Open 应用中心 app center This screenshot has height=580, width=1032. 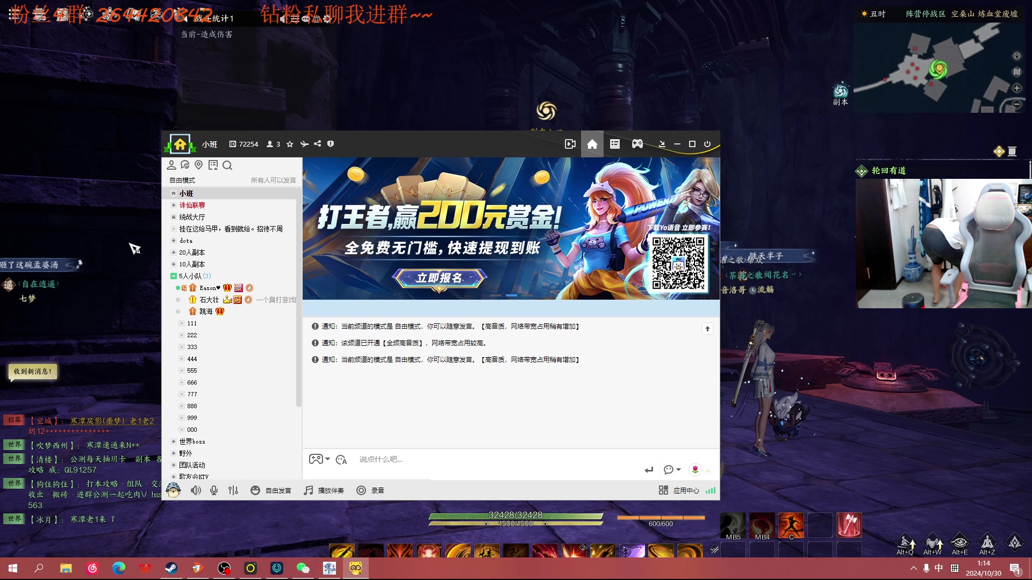(679, 490)
